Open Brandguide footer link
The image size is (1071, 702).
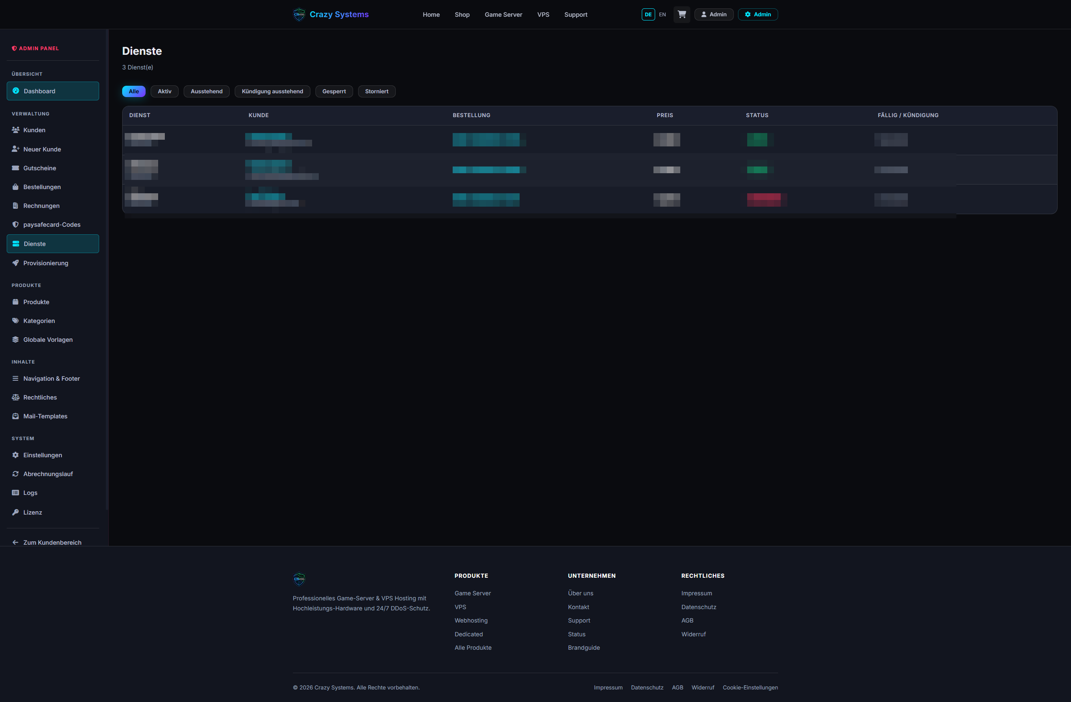pos(584,648)
